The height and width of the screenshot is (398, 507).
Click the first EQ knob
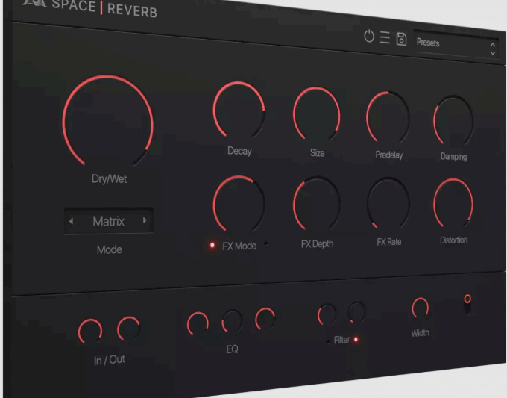[x=198, y=323]
